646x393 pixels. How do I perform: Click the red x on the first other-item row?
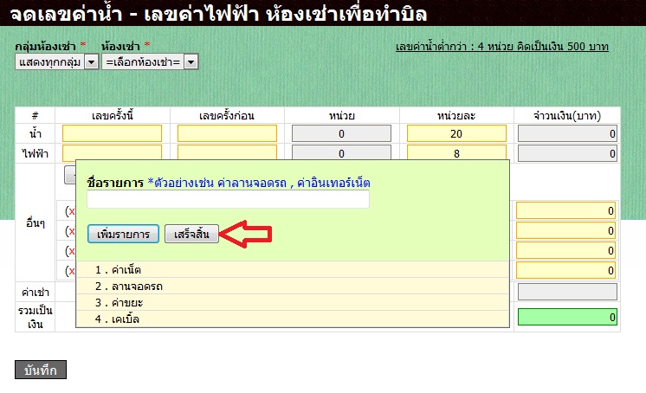click(x=70, y=211)
